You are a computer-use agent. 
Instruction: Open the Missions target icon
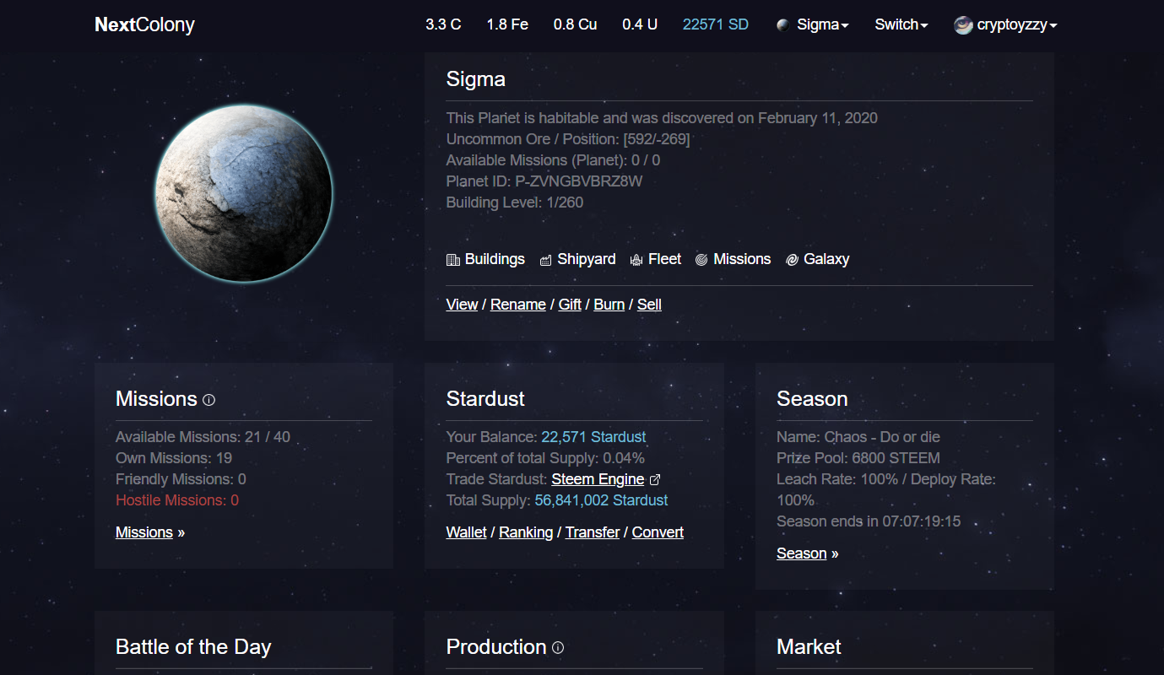point(701,260)
